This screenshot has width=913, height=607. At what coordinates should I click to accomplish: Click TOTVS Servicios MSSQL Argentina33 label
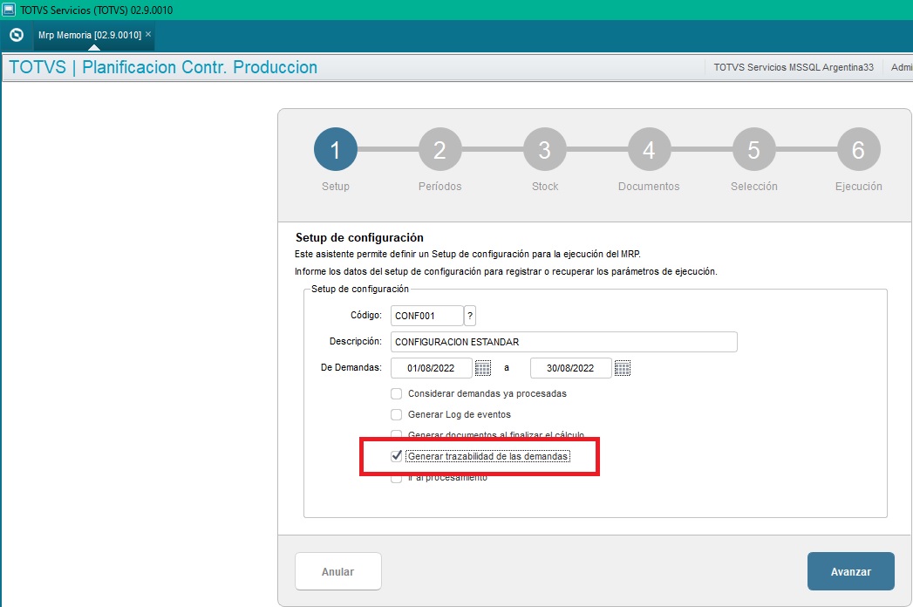(794, 67)
